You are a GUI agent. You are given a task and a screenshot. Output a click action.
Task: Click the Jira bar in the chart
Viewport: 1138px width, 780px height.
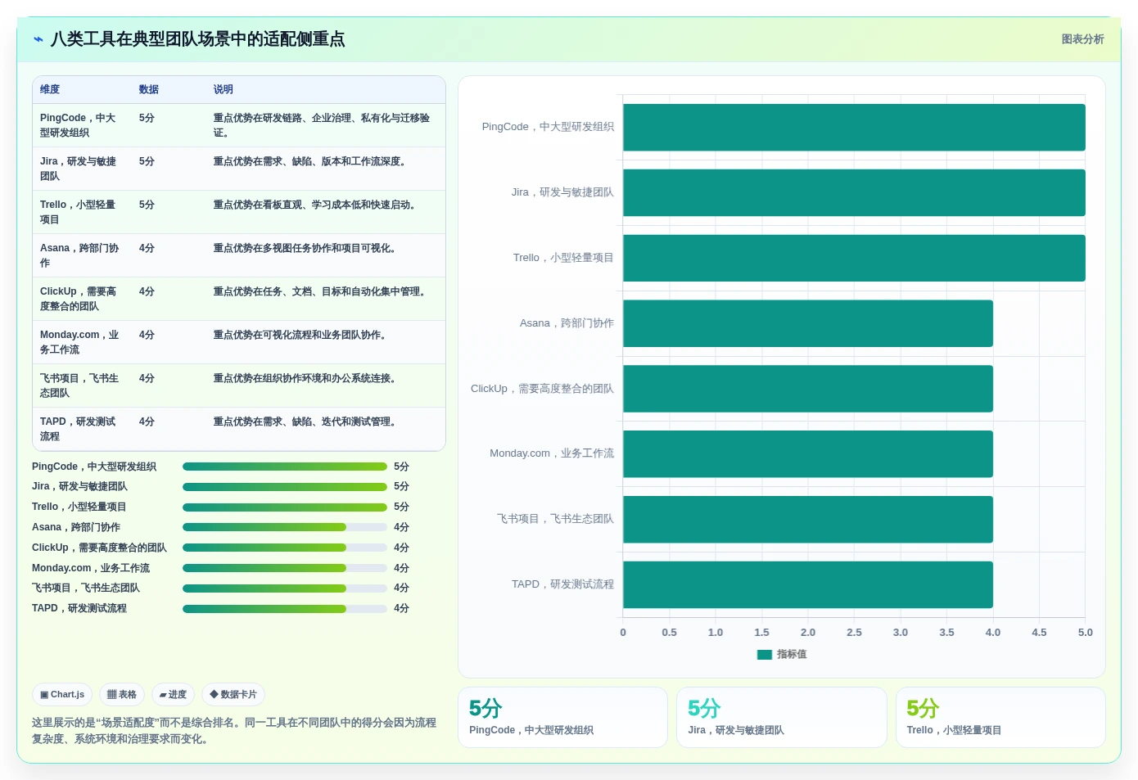point(854,192)
